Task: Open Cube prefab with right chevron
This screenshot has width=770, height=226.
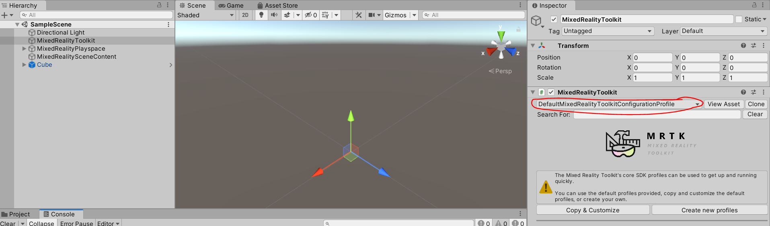Action: tap(171, 65)
